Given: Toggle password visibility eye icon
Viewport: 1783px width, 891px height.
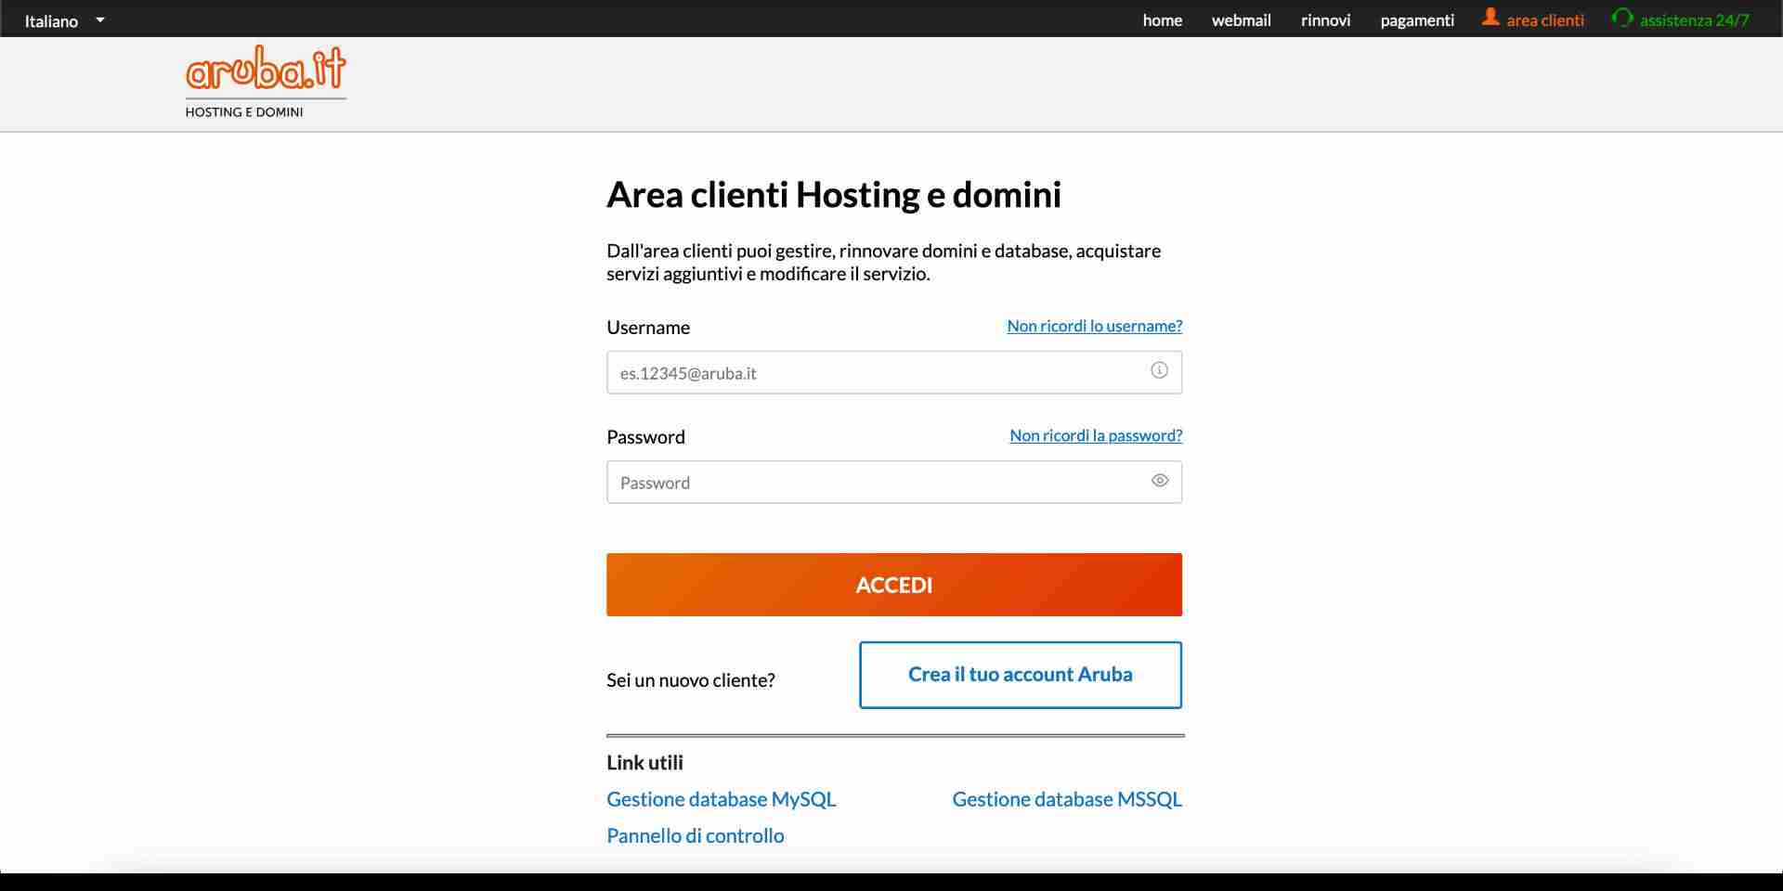Looking at the screenshot, I should point(1159,481).
